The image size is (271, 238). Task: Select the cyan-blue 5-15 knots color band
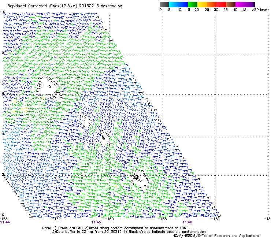(178, 4)
